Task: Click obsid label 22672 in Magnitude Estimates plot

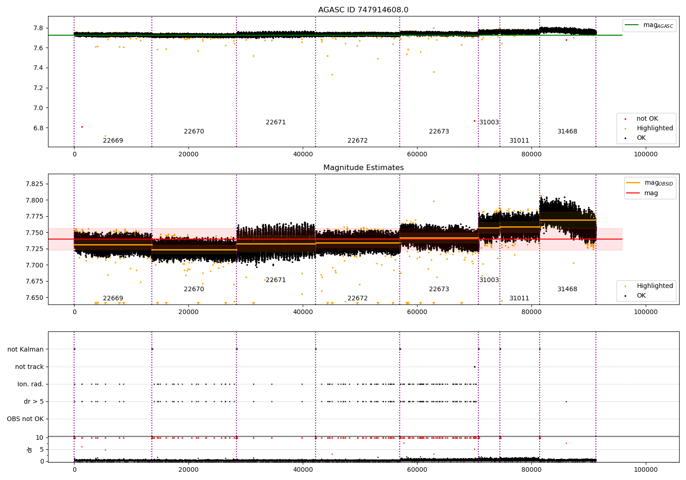Action: [x=358, y=299]
